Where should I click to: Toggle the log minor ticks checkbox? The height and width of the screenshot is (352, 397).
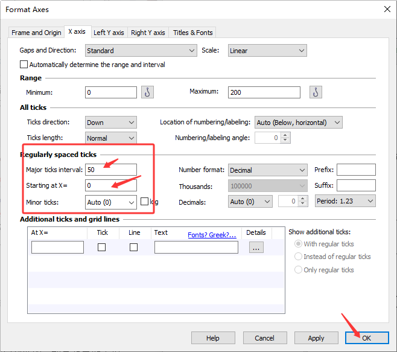tap(144, 202)
